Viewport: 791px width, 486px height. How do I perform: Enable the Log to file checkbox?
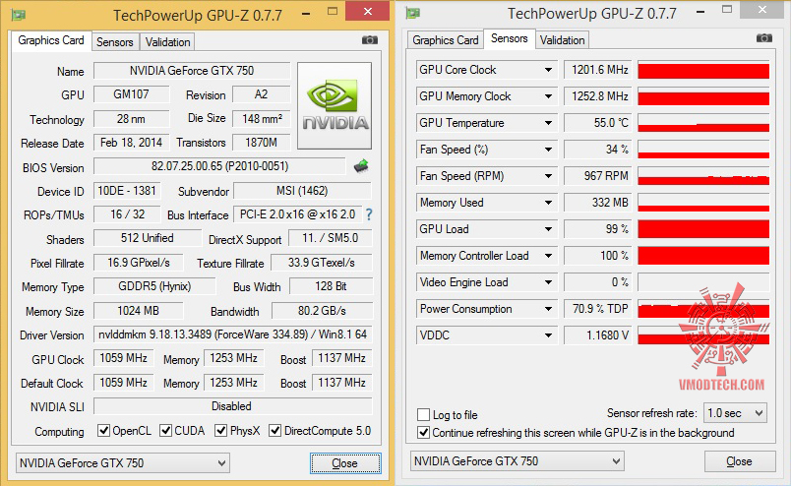point(424,415)
